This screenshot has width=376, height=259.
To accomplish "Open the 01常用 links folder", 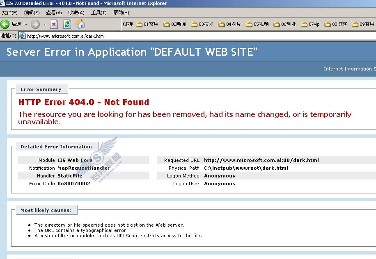I will pos(147,24).
